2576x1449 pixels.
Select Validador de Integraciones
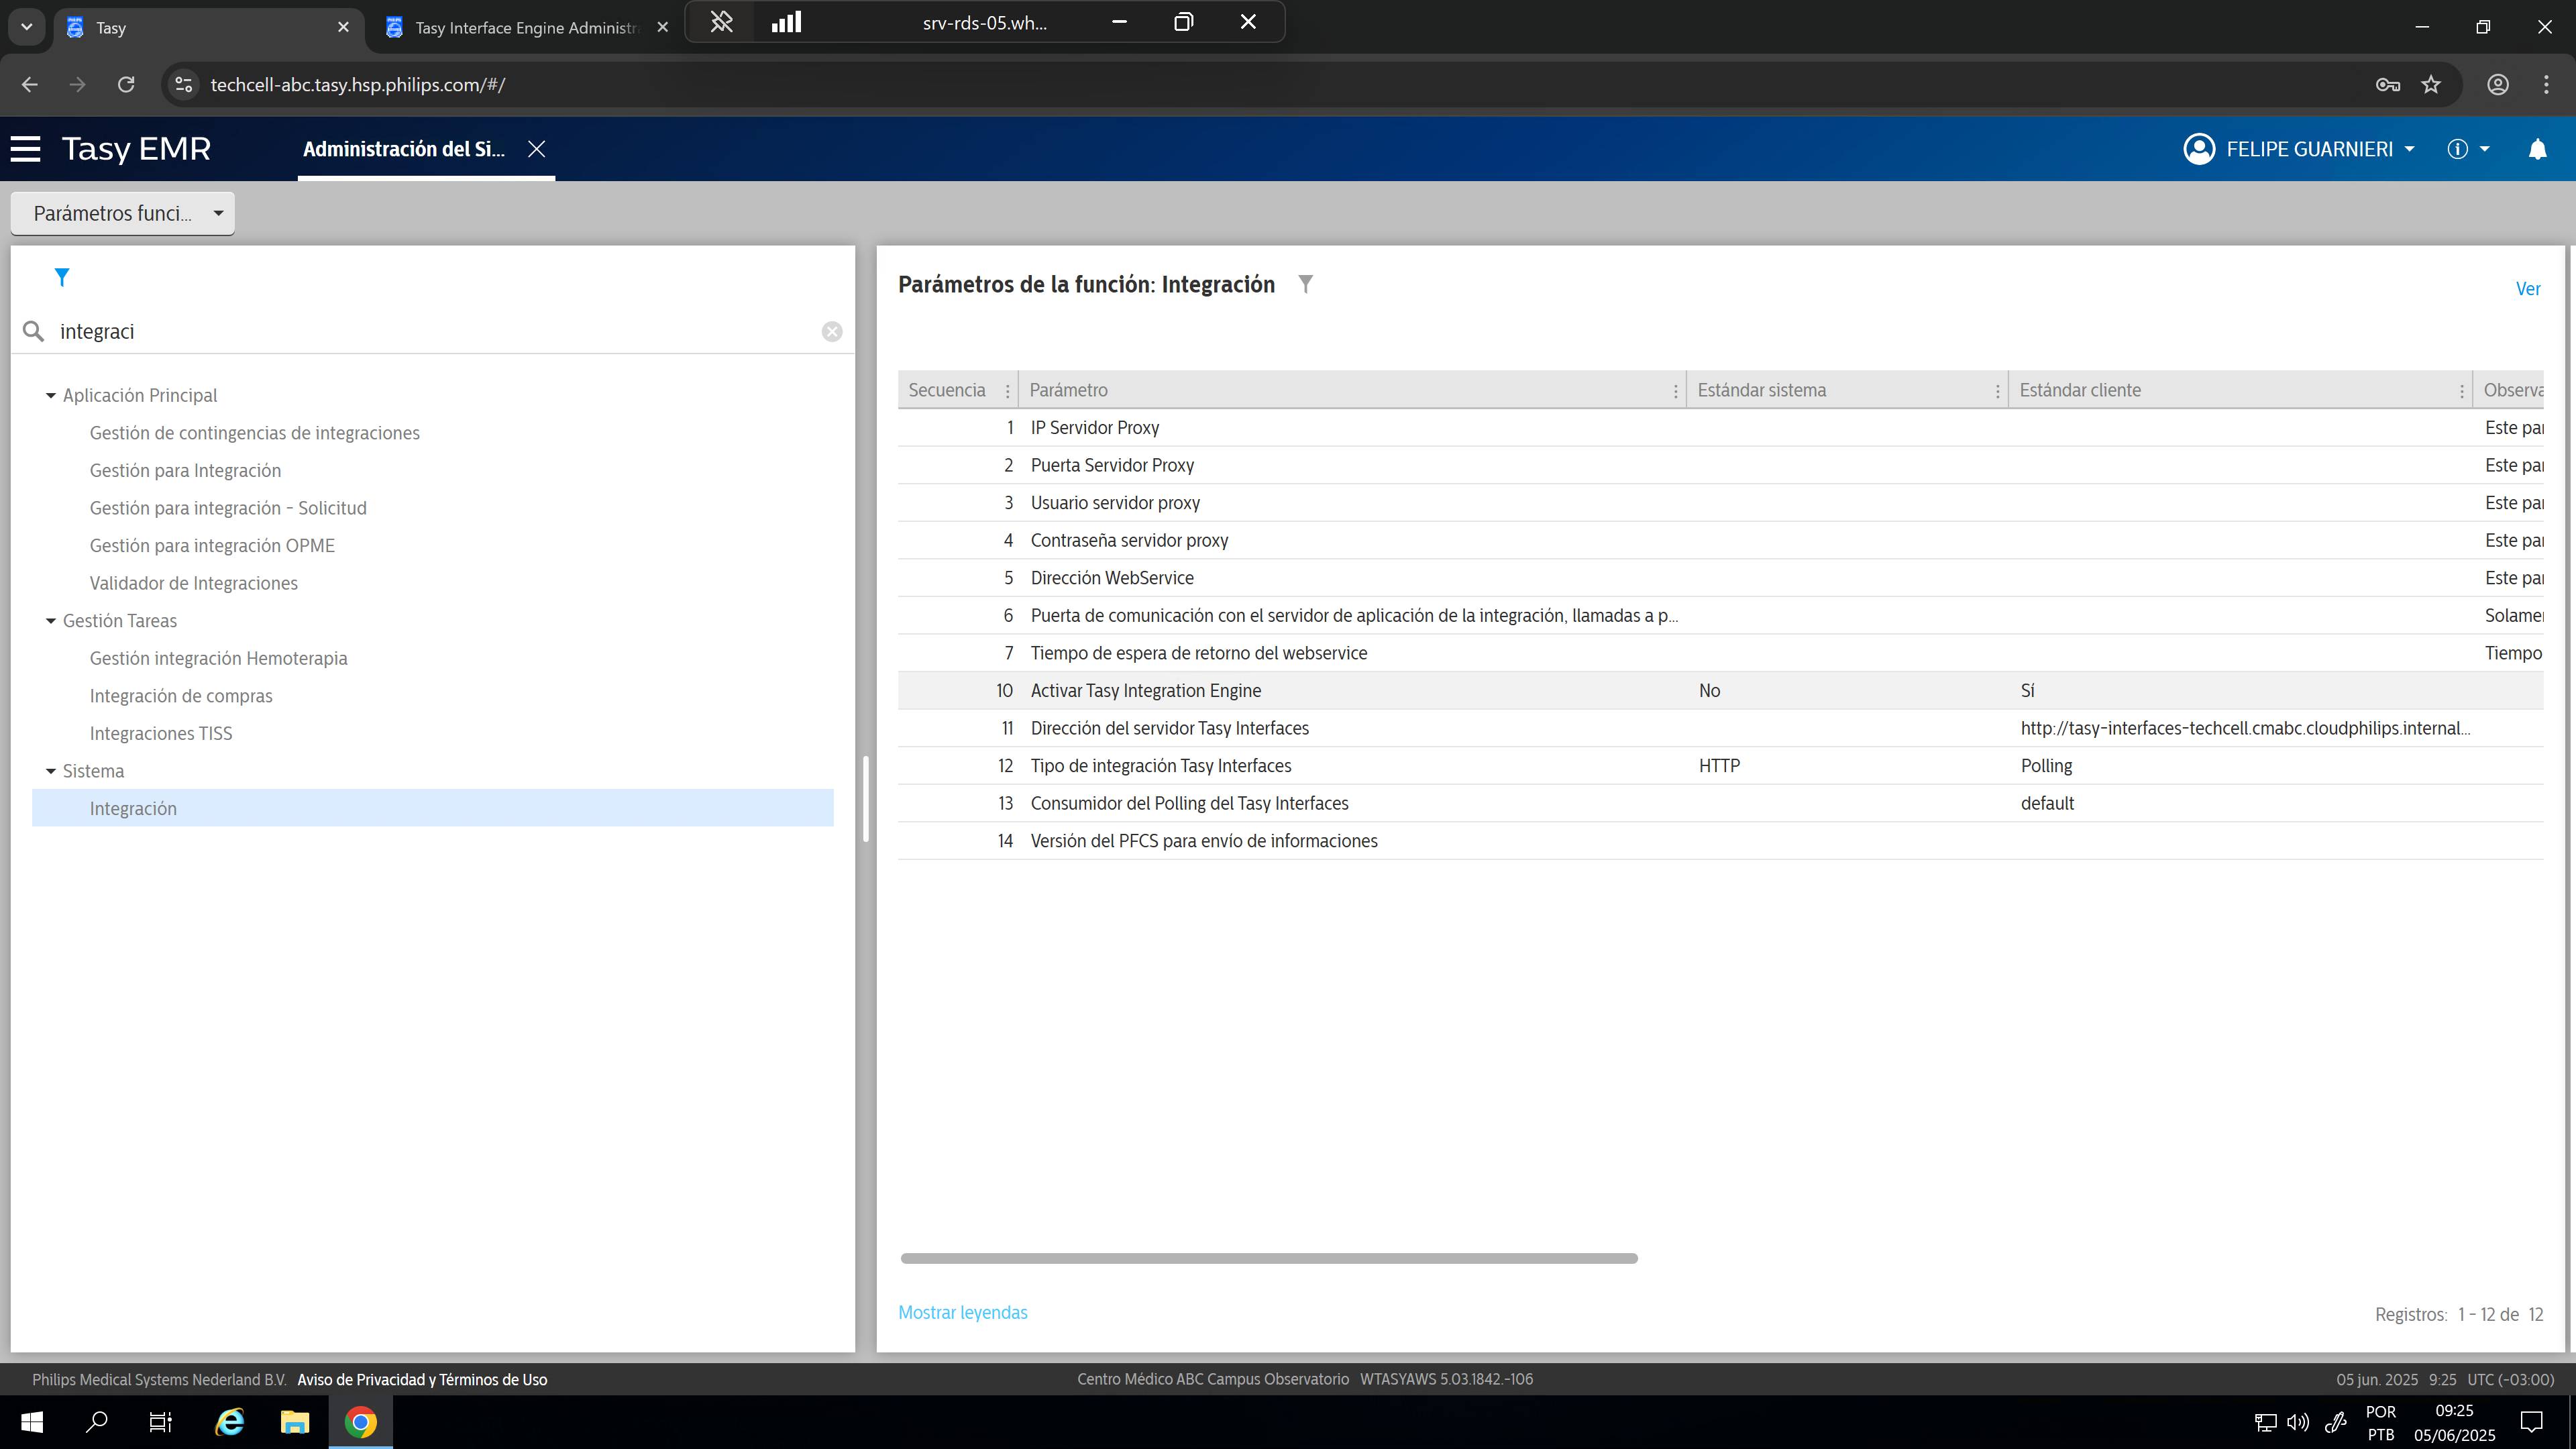[193, 583]
